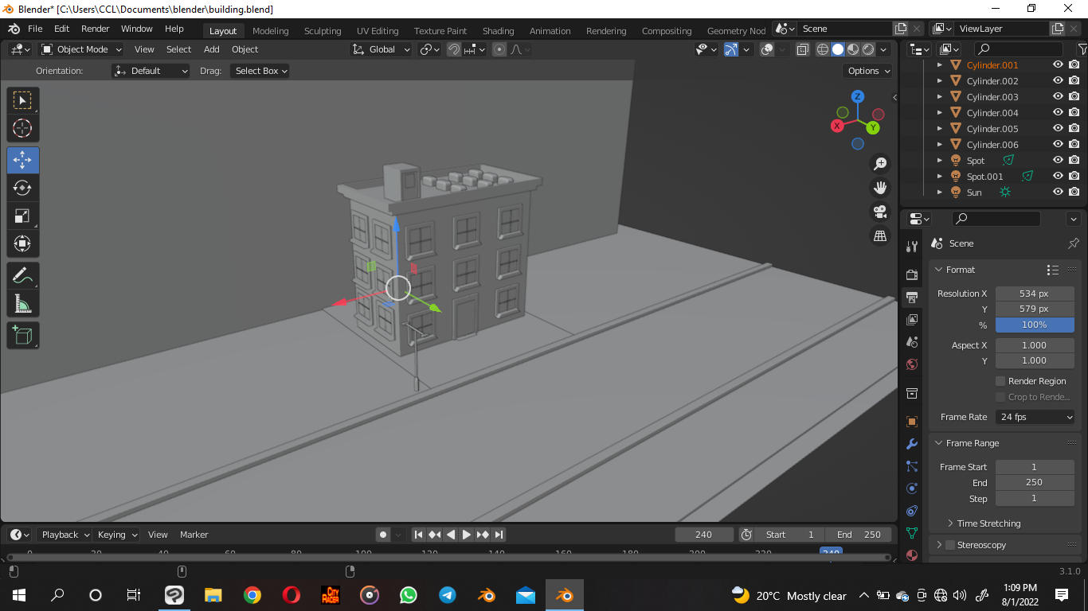Disable Cylinder.005 in renders camera icon
Viewport: 1088px width, 611px height.
[1074, 129]
